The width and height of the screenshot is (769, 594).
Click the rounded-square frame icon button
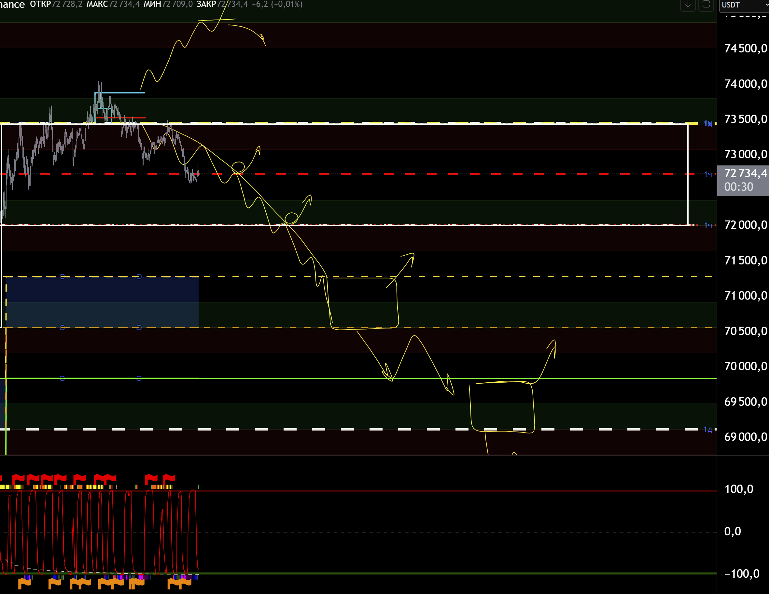point(706,5)
